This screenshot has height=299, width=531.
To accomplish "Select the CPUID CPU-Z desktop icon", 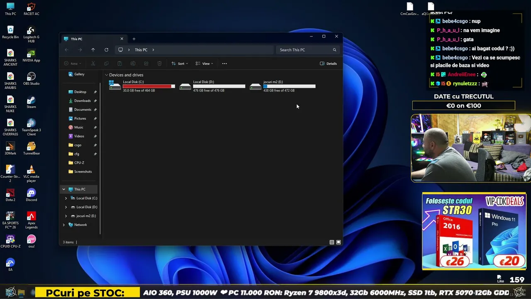I will coord(10,242).
